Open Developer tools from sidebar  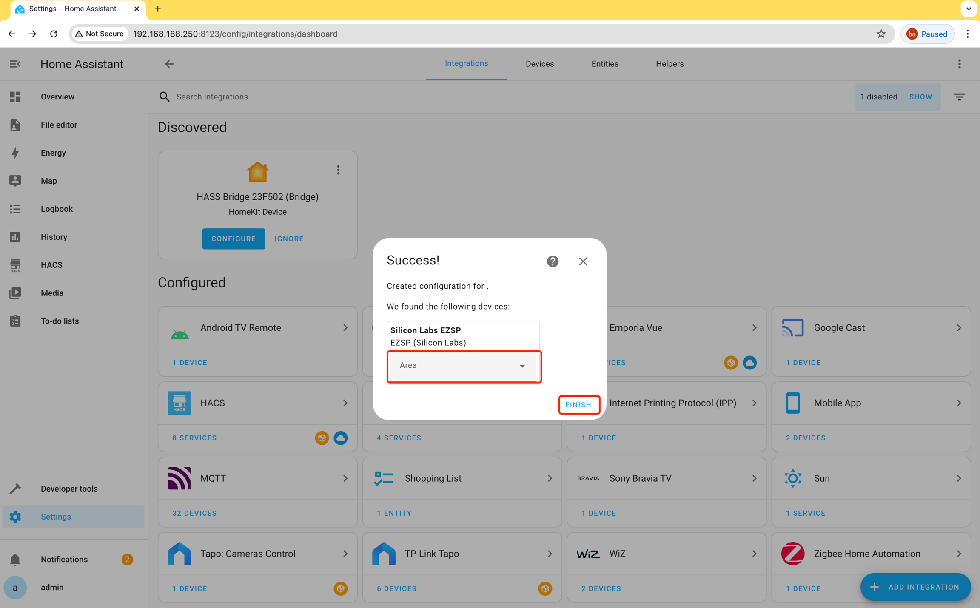click(69, 489)
